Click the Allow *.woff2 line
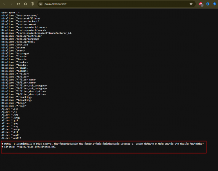 [x=11, y=138]
